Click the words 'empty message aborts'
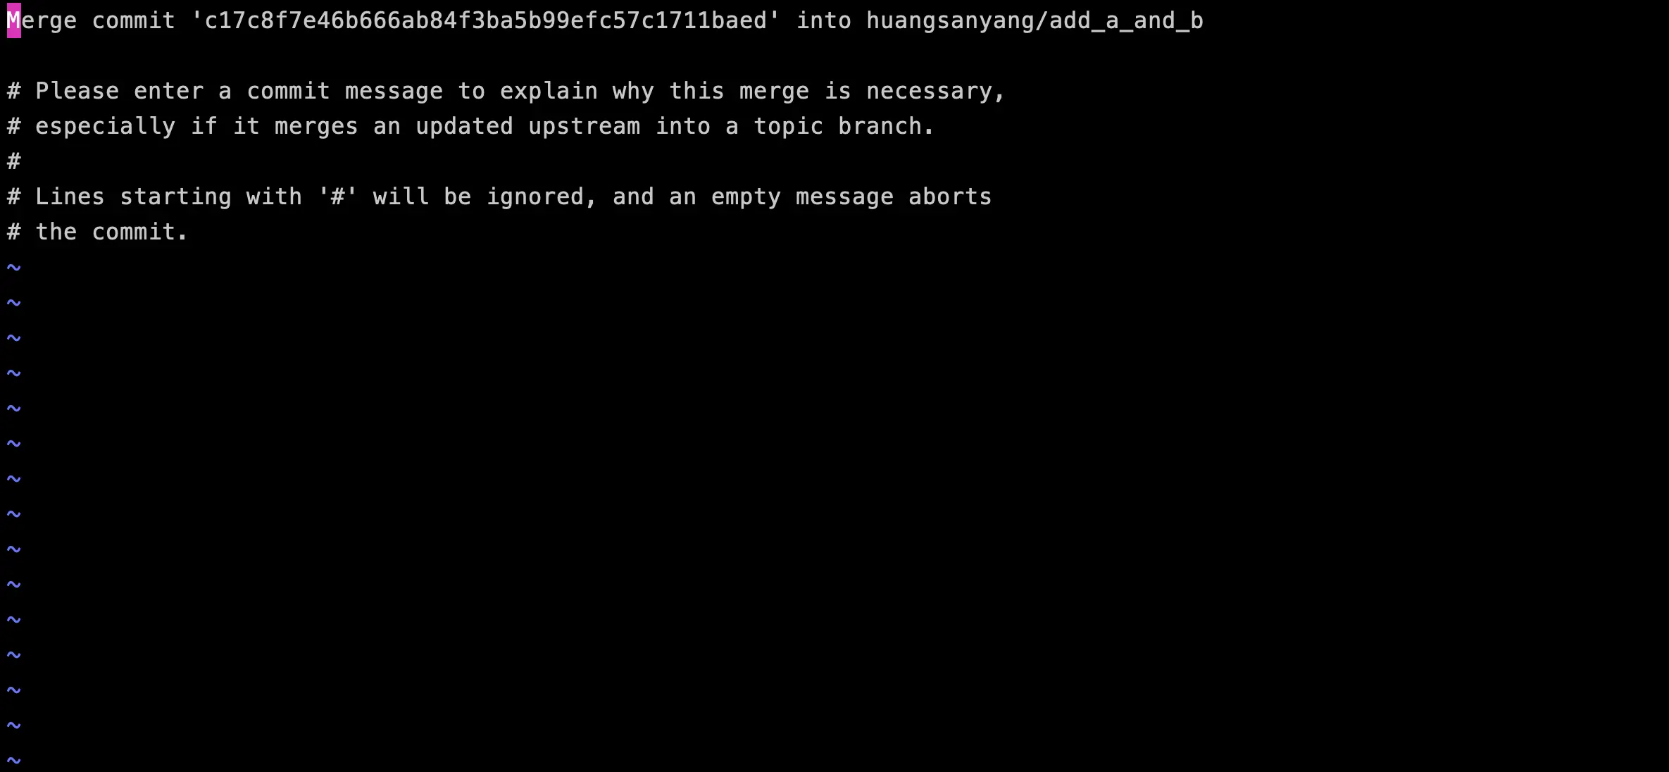Screen dimensions: 1669x772 tap(851, 197)
